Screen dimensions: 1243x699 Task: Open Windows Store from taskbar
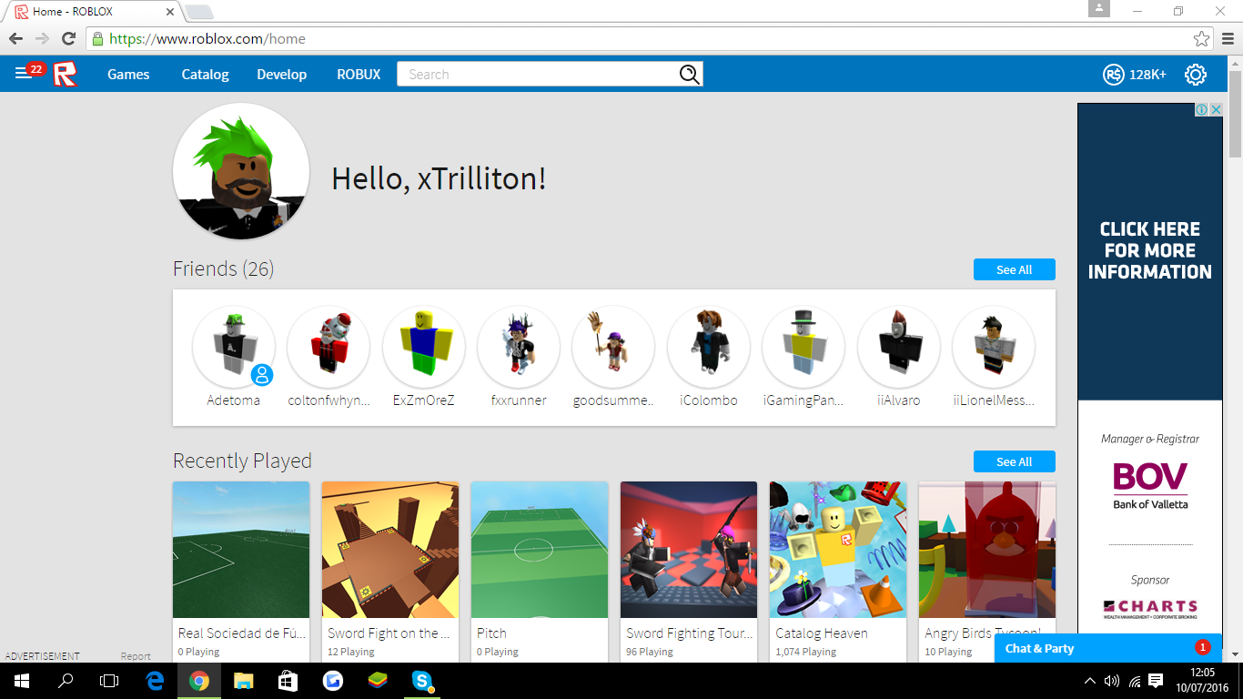click(288, 681)
